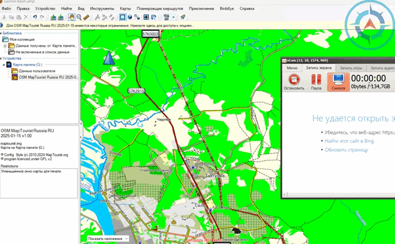
Task: Select Моя коллекция folder
Action: tap(22, 39)
